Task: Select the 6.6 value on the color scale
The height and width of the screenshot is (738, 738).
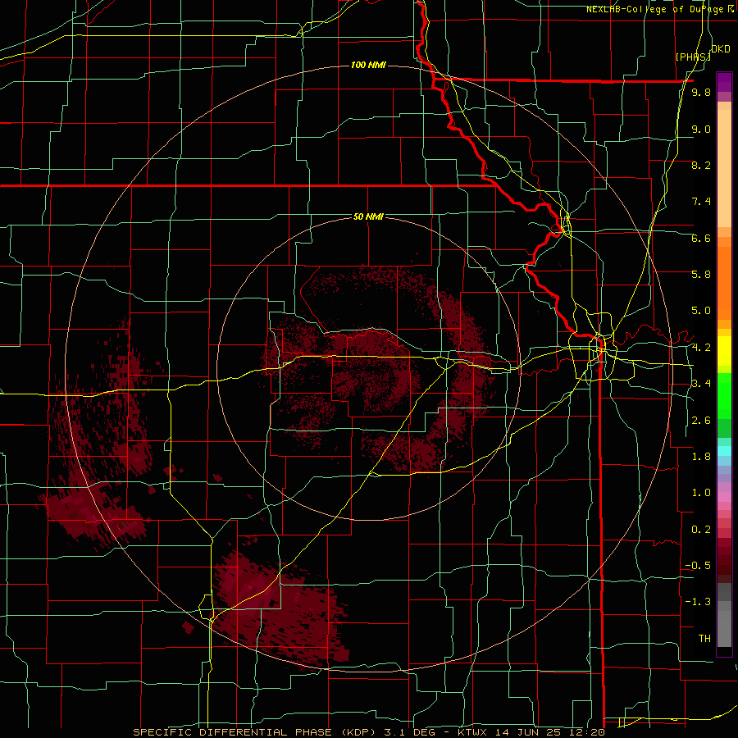Action: click(701, 238)
